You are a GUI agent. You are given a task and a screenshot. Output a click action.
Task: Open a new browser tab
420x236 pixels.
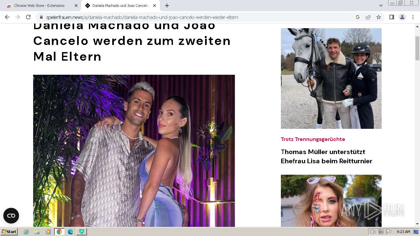point(167,6)
